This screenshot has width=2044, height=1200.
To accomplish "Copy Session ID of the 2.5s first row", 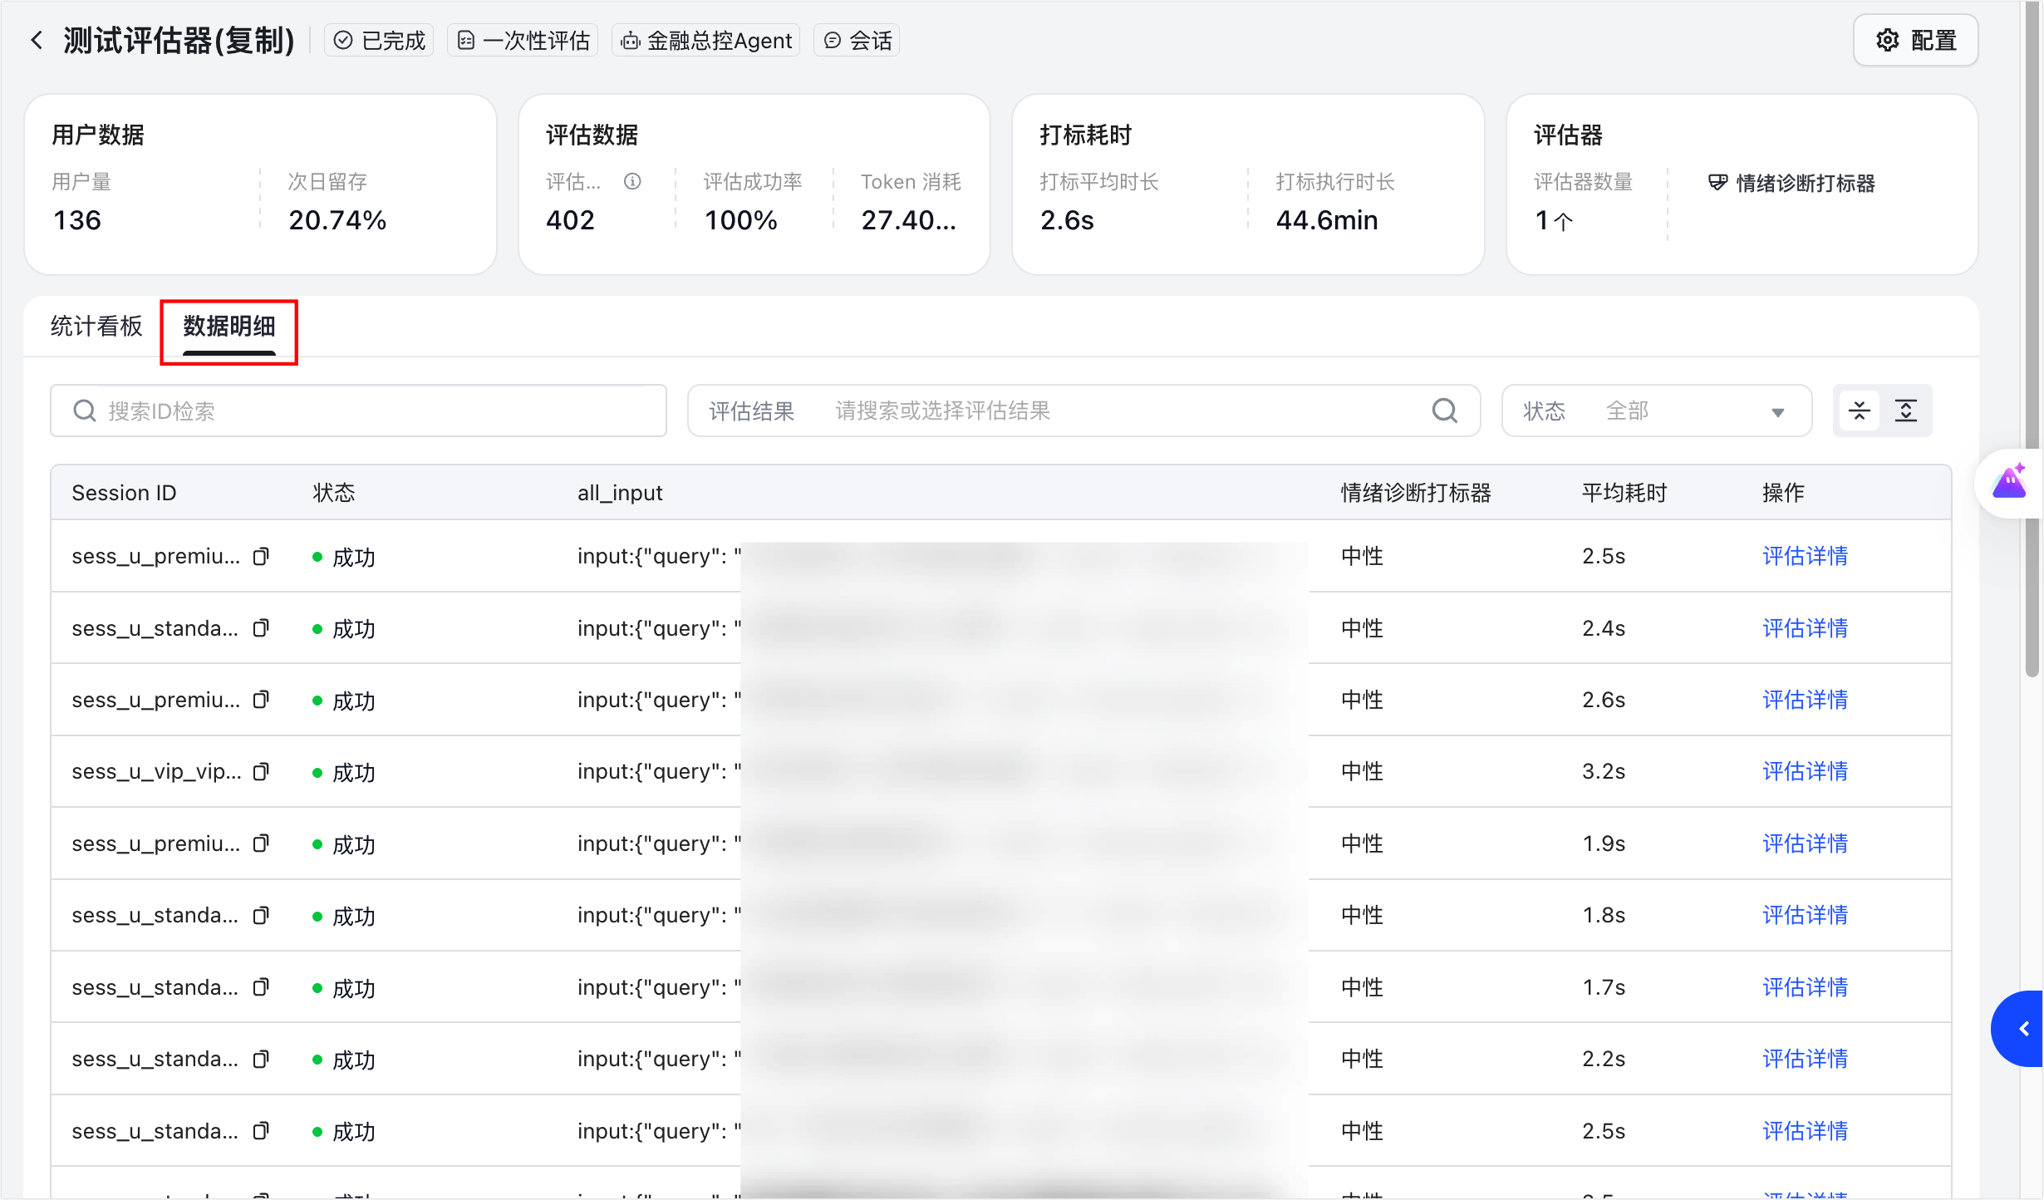I will [x=261, y=556].
